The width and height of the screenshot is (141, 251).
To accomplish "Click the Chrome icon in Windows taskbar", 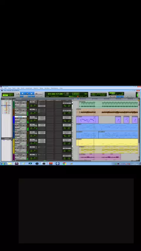I will pyautogui.click(x=64, y=164).
